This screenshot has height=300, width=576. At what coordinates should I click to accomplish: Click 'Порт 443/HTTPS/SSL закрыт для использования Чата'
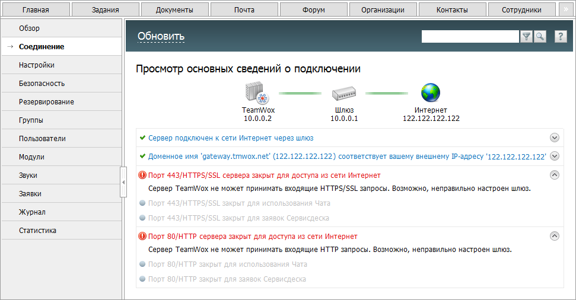click(x=239, y=203)
